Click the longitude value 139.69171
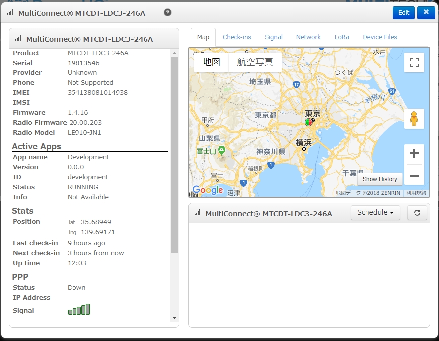The image size is (439, 341). click(98, 232)
